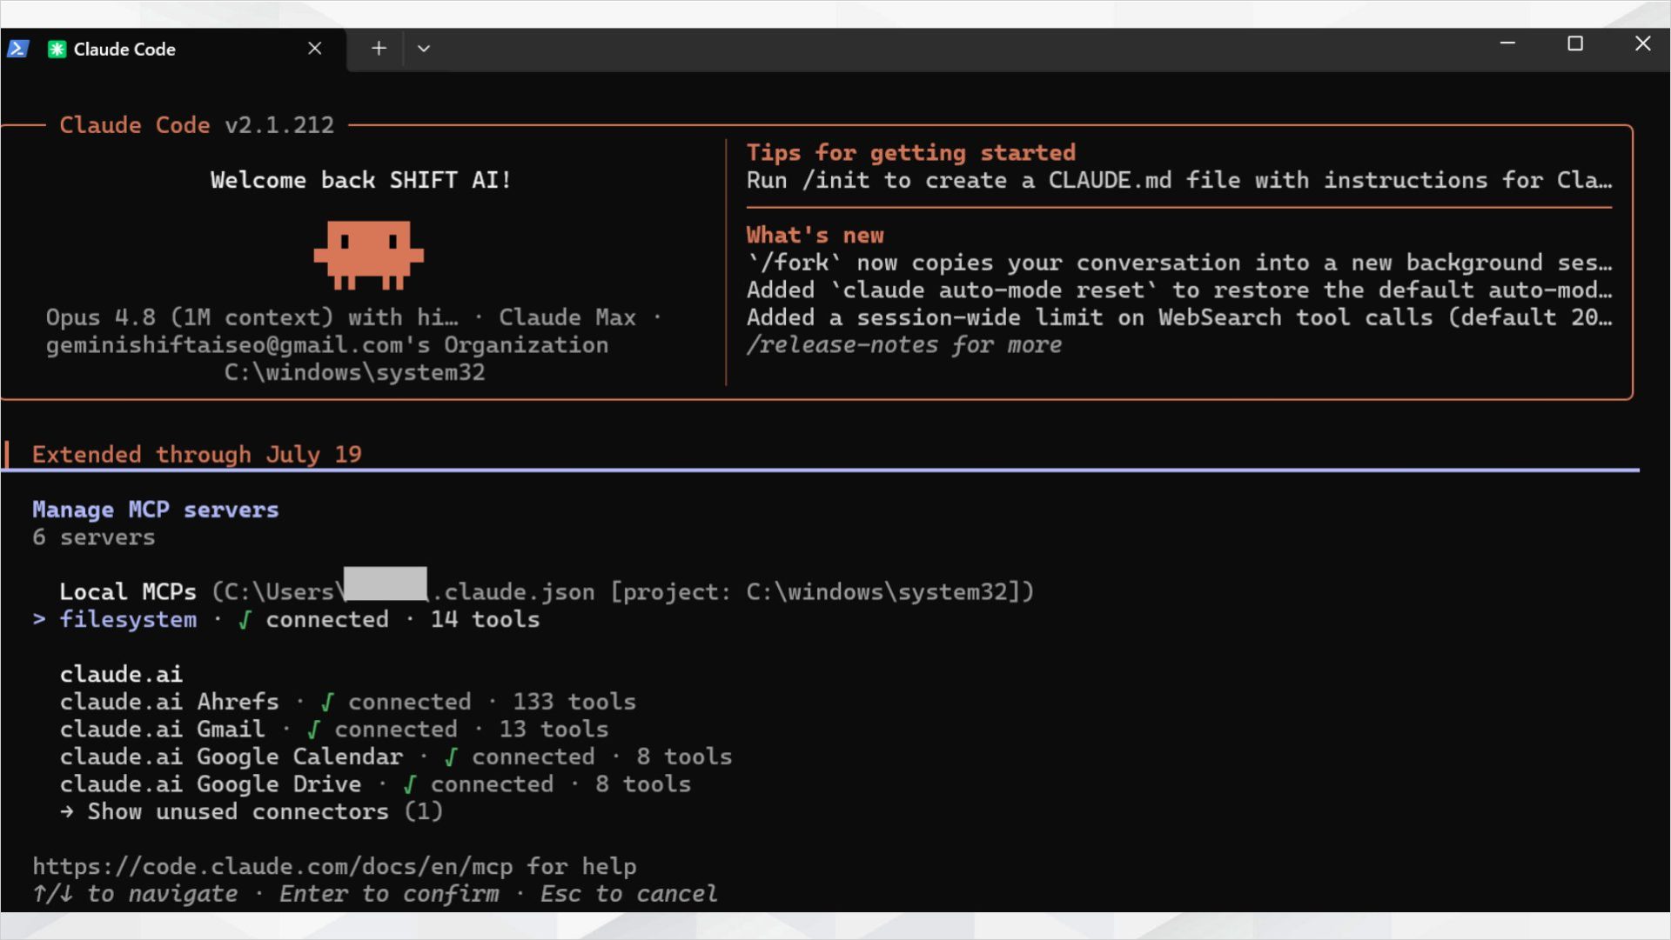Click the 'Claude Code v2.1.212' title

pos(197,125)
